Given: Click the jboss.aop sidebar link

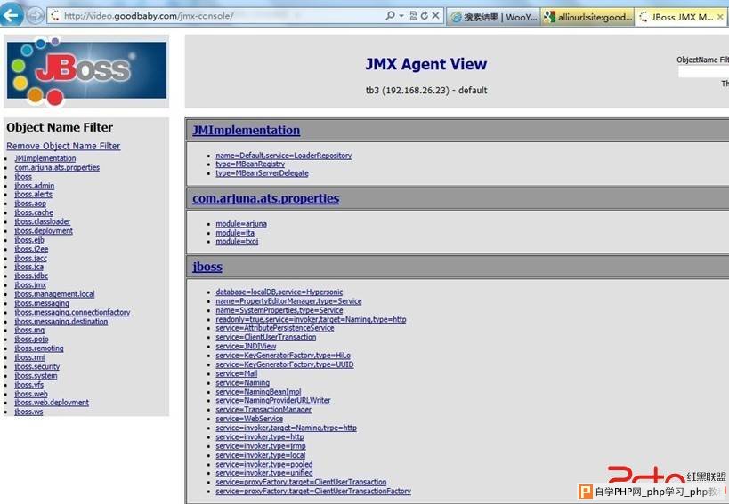Looking at the screenshot, I should click(x=30, y=204).
